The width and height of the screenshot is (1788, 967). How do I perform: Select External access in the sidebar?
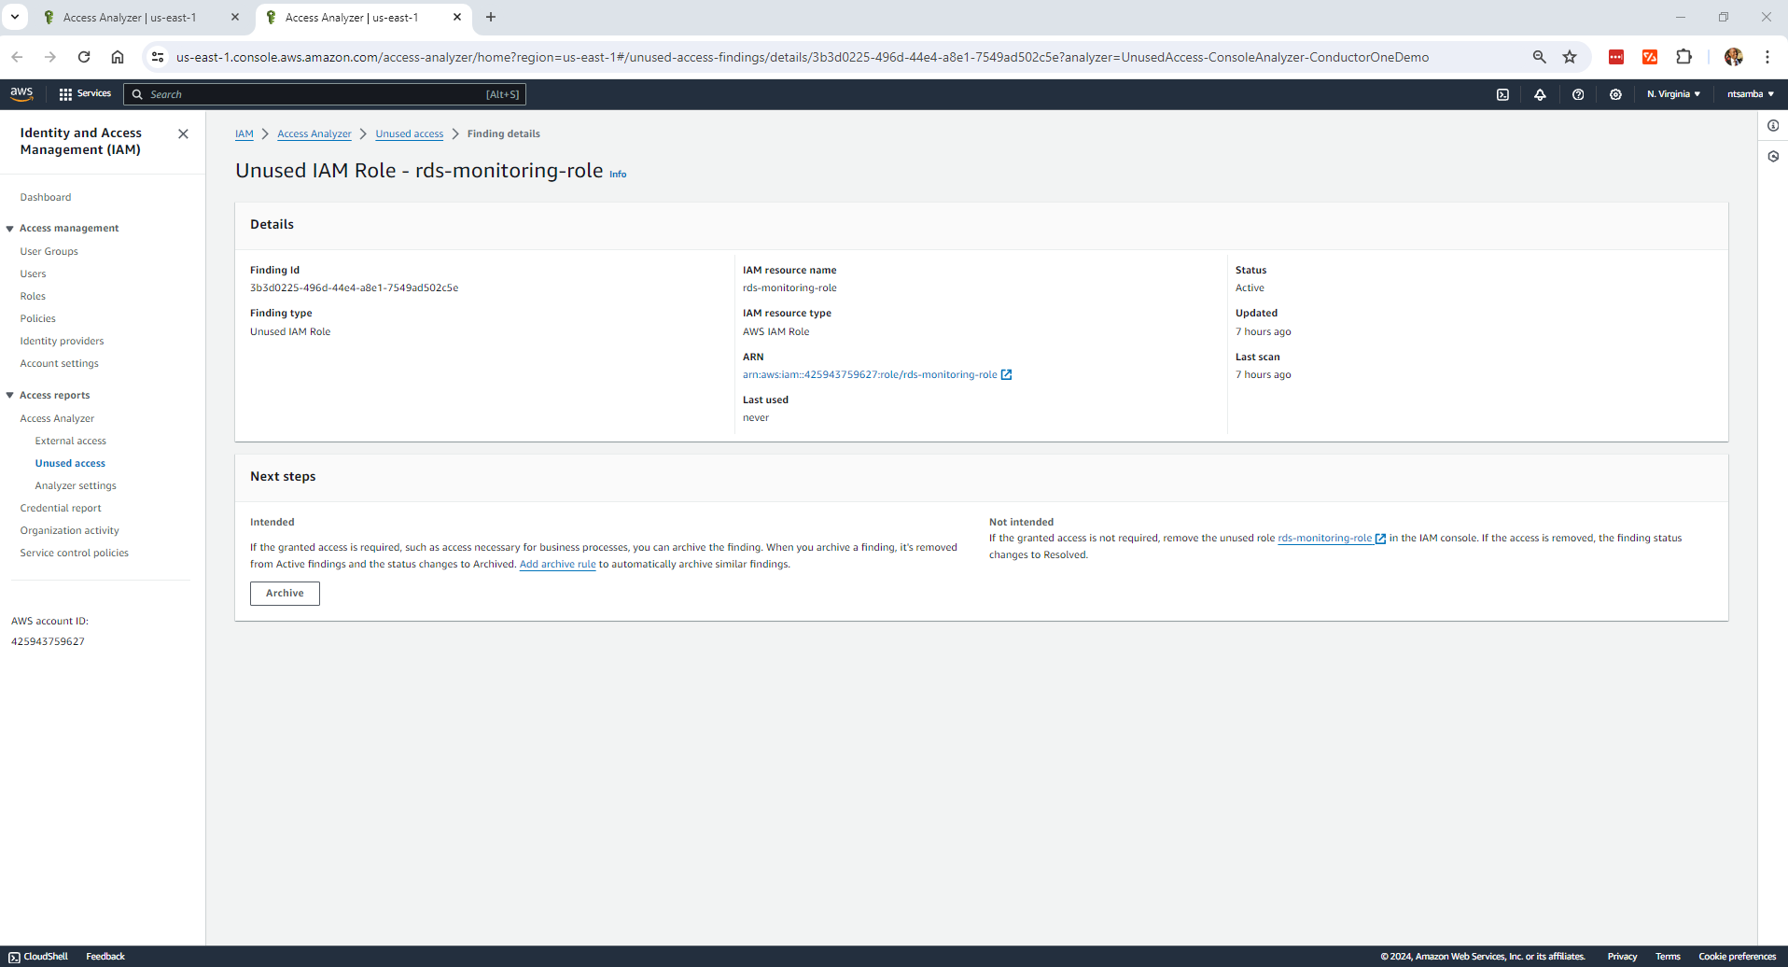71,441
